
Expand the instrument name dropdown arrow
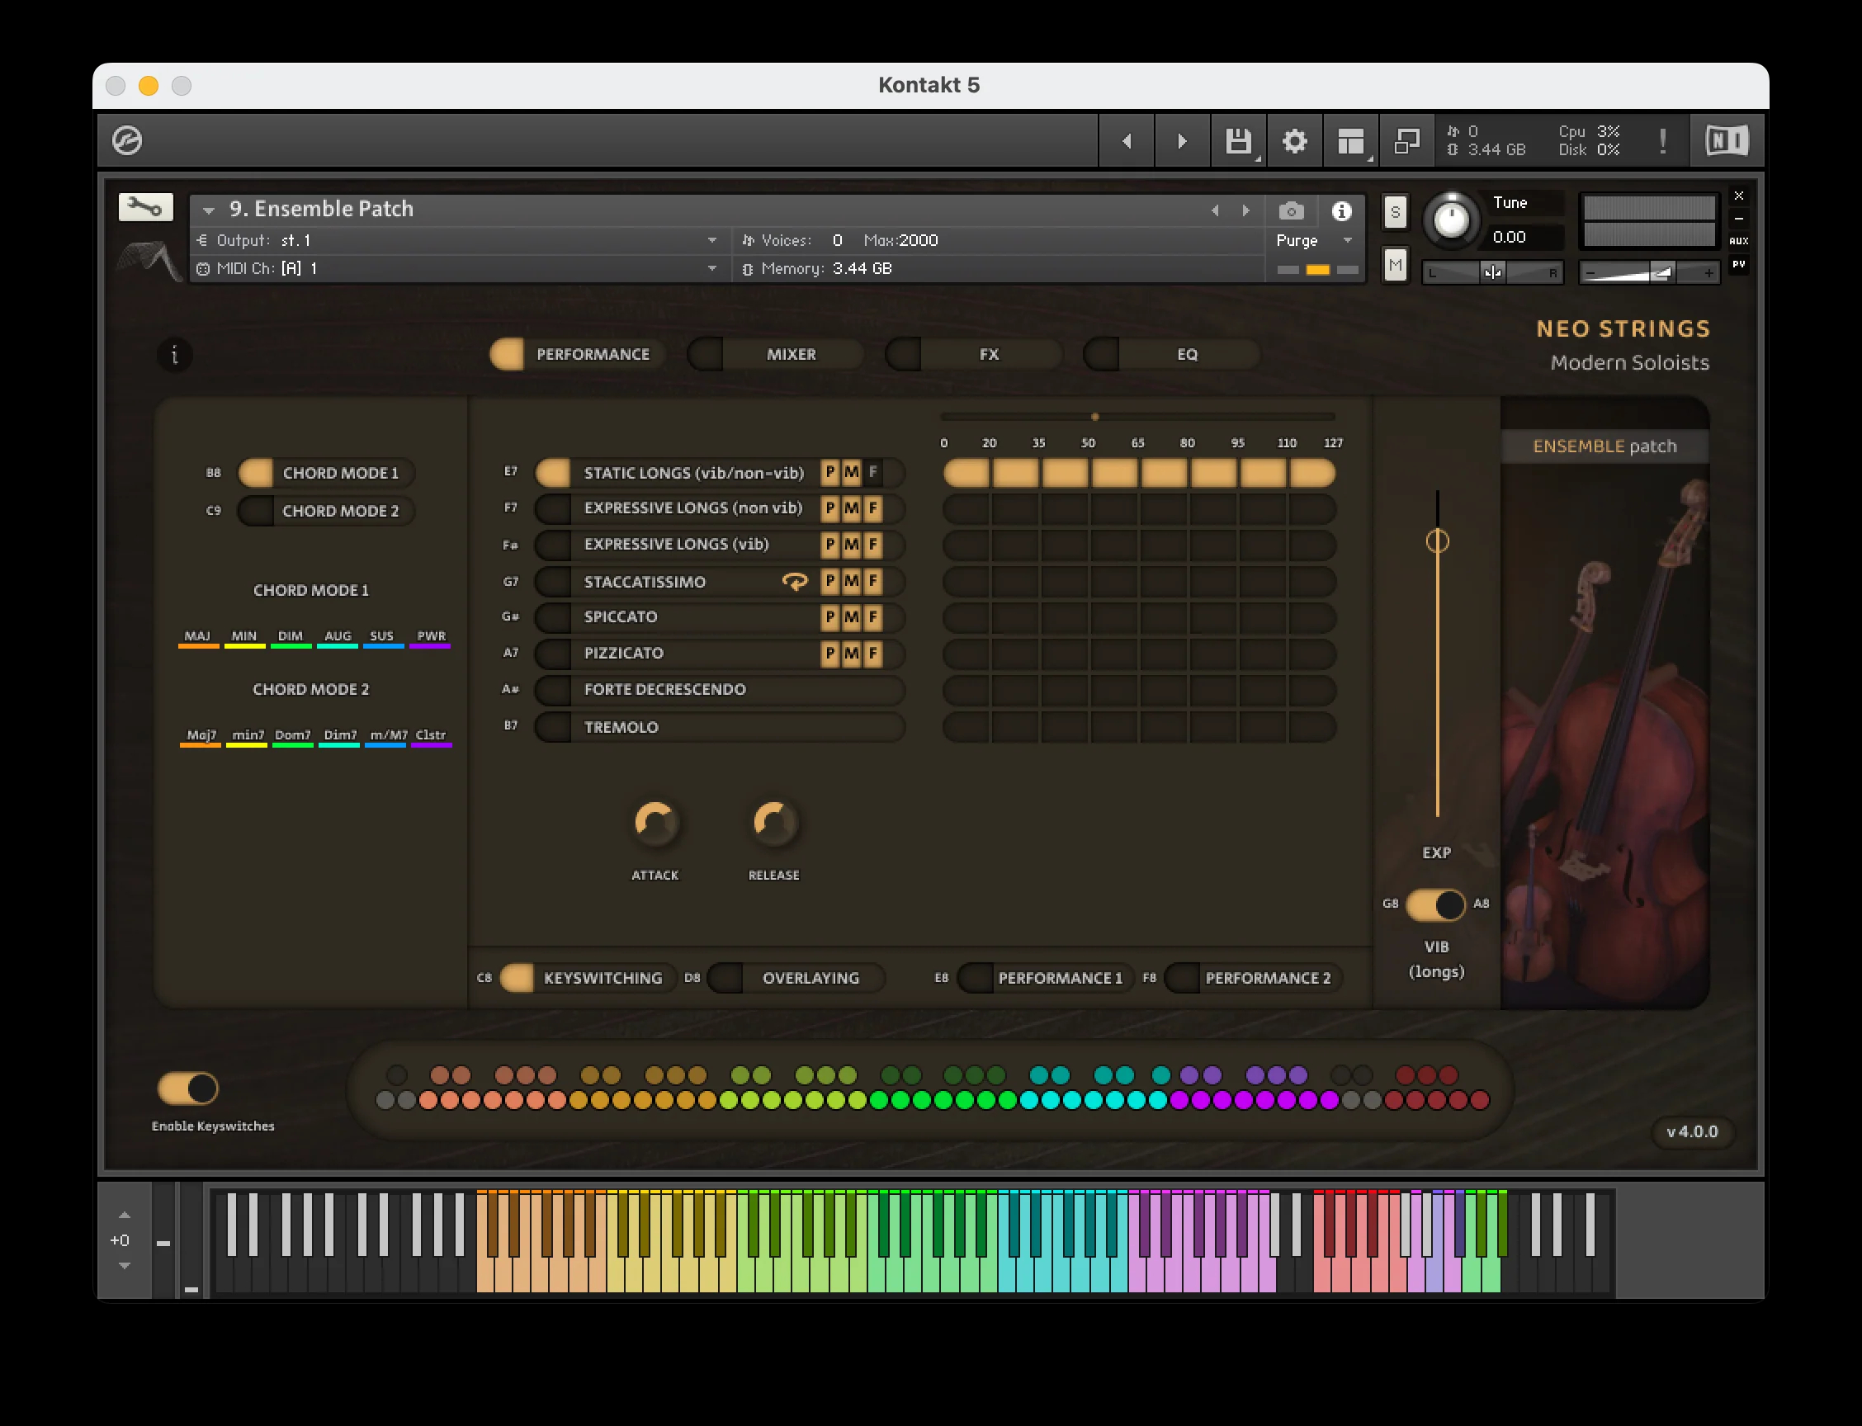tap(208, 210)
